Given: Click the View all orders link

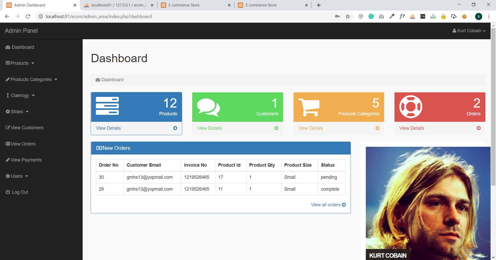Looking at the screenshot, I should tap(328, 205).
